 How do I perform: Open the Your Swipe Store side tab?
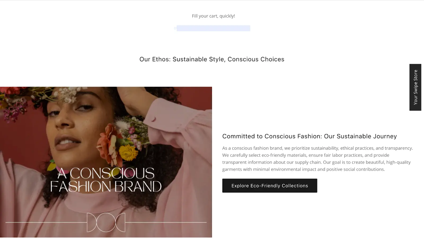point(415,87)
